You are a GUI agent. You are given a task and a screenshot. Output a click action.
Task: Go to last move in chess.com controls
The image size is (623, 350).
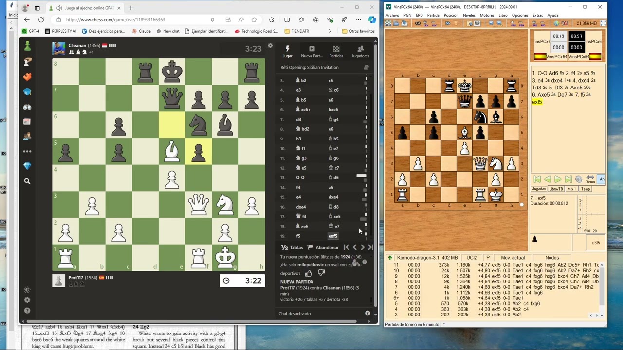pos(370,247)
